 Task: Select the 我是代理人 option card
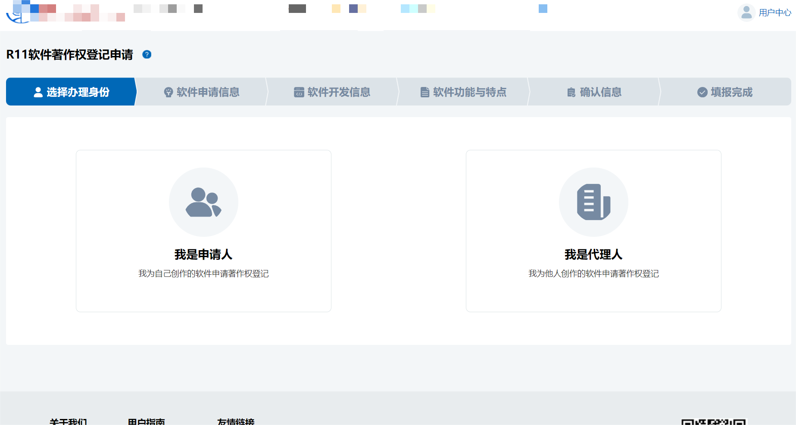tap(593, 230)
